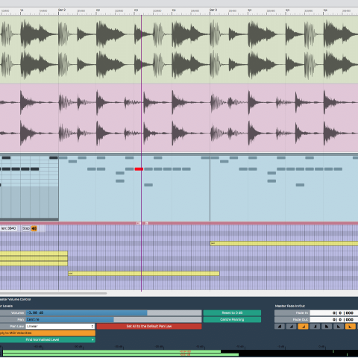Open the Find Normalised Level menu
The width and height of the screenshot is (358, 358).
click(x=47, y=339)
